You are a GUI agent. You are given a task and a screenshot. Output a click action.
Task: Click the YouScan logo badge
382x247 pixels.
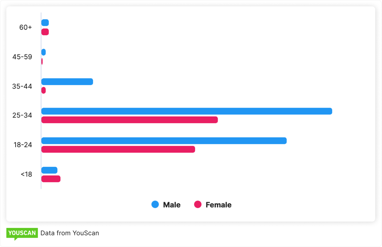pos(22,233)
